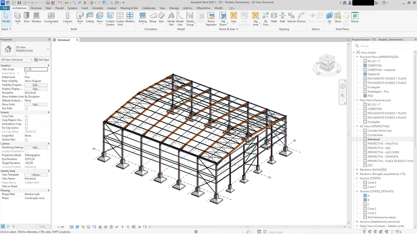Viewport: 417px width, 234px height.
Task: Select the Roof tool
Action: pos(80,17)
